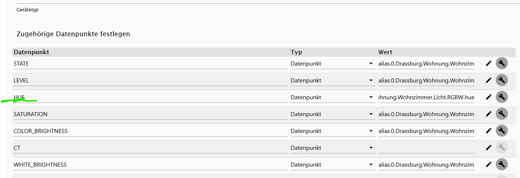Screen dimensions: 520x178
Task: Click the Wert field for SATURATION
Action: point(426,114)
